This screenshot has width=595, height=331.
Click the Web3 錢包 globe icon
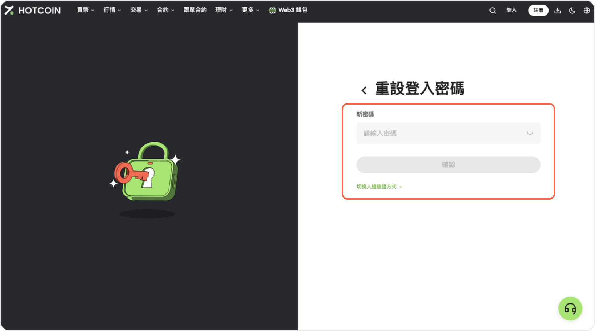pyautogui.click(x=272, y=11)
